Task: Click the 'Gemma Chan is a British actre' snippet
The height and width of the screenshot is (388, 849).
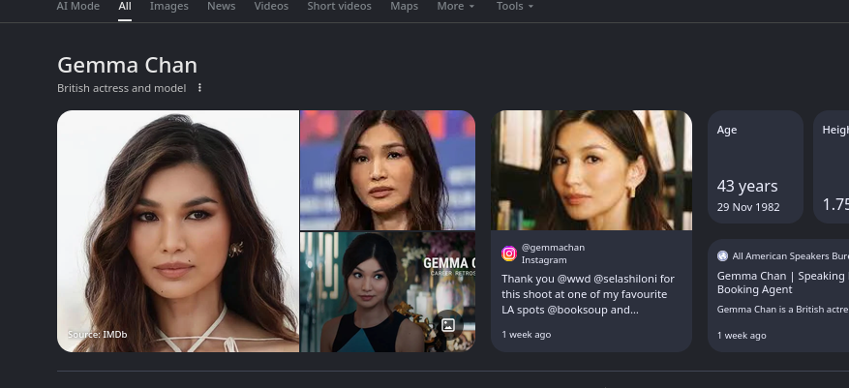Action: pos(783,309)
